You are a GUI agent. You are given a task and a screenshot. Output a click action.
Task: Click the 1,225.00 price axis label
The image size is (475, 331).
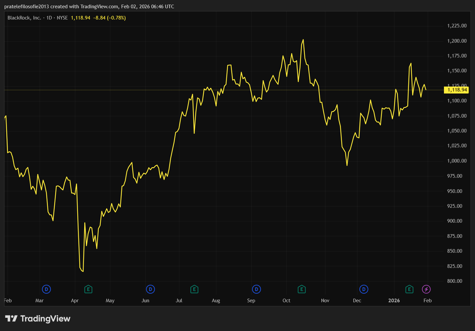pos(457,26)
